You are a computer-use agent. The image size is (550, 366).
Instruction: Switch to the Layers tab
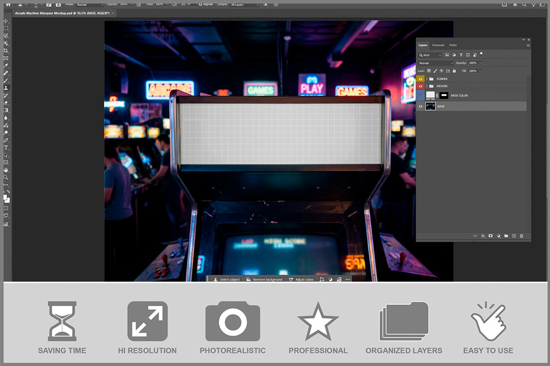point(423,45)
